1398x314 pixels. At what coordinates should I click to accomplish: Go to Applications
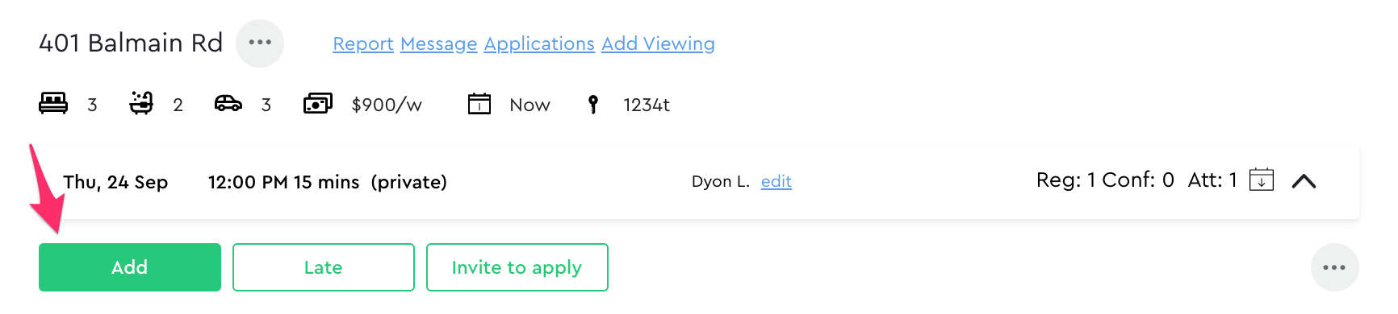tap(539, 43)
